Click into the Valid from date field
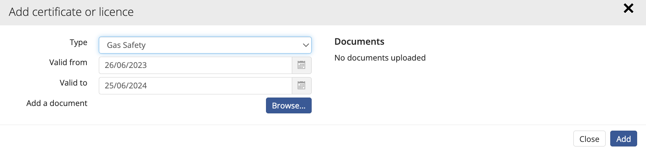The width and height of the screenshot is (646, 150). click(x=195, y=65)
